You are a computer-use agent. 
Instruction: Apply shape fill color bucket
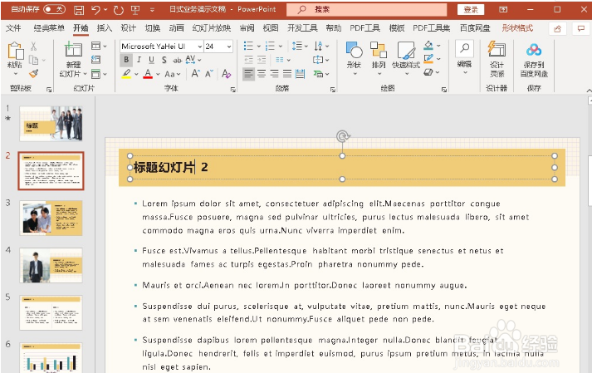tap(428, 46)
